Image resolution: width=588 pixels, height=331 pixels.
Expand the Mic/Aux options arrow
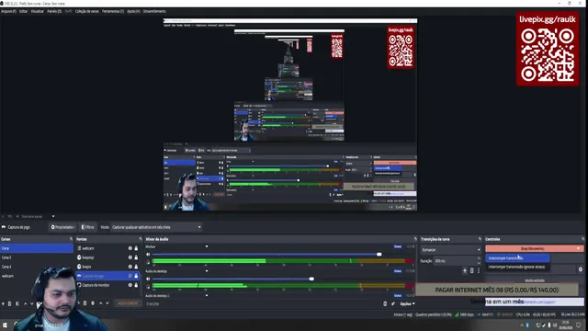coord(207,246)
